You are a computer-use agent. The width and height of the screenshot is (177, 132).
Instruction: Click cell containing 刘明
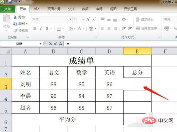(x=25, y=84)
